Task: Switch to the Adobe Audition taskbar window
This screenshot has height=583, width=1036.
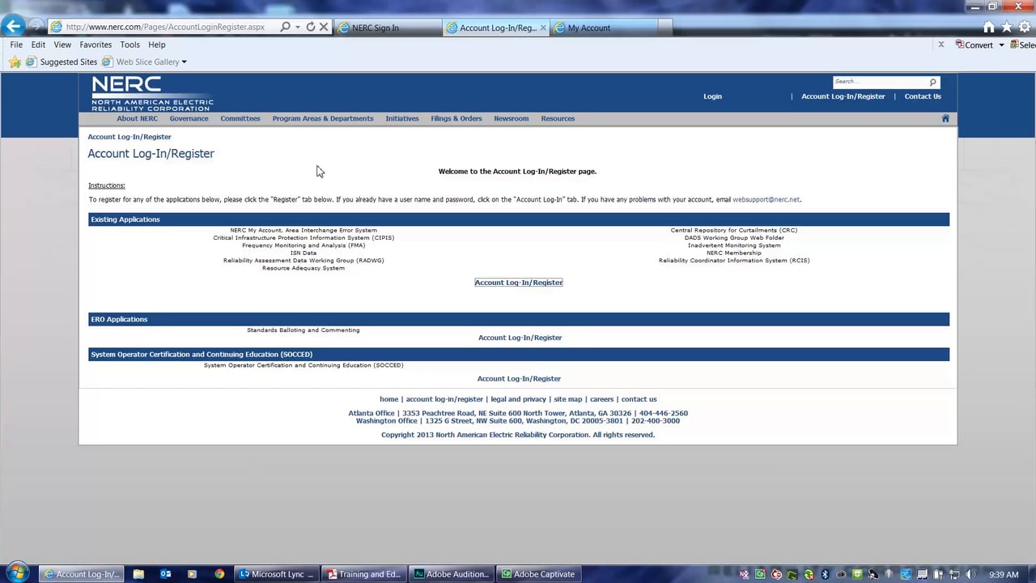Action: coord(452,574)
